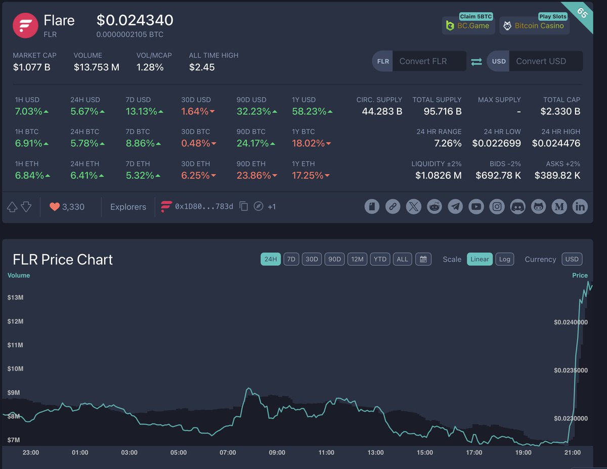Image resolution: width=607 pixels, height=469 pixels.
Task: Select the YTD chart range
Action: click(x=380, y=259)
